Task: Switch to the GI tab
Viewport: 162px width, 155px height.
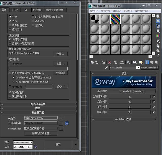Action: [x=26, y=10]
